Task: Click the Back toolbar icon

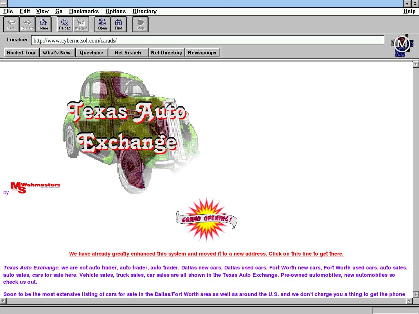Action: (x=11, y=24)
